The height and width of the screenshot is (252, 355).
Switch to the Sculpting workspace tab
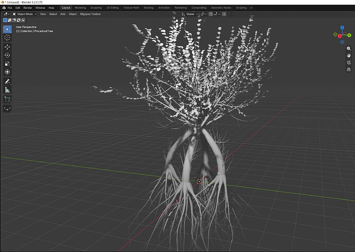click(x=96, y=8)
